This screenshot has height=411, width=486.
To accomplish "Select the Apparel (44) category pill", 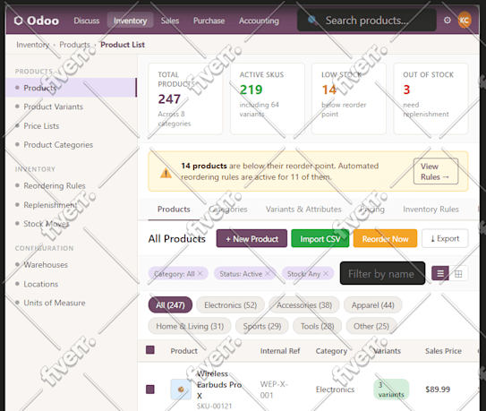I will [x=373, y=305].
